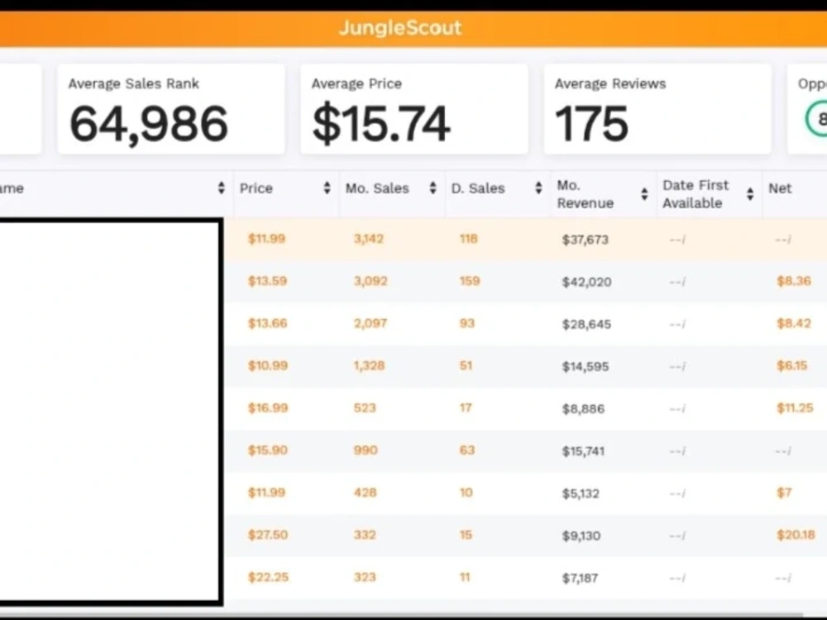This screenshot has width=827, height=620.
Task: Sort by Mo. Revenue column arrows
Action: click(x=644, y=194)
